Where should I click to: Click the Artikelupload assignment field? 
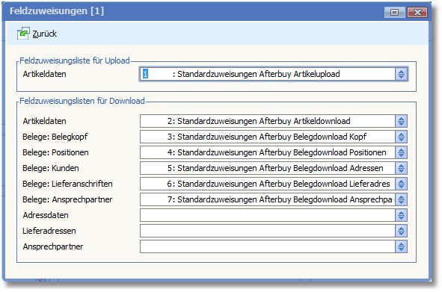(x=268, y=74)
